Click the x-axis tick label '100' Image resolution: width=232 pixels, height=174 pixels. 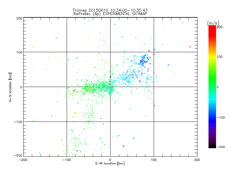coord(154,160)
